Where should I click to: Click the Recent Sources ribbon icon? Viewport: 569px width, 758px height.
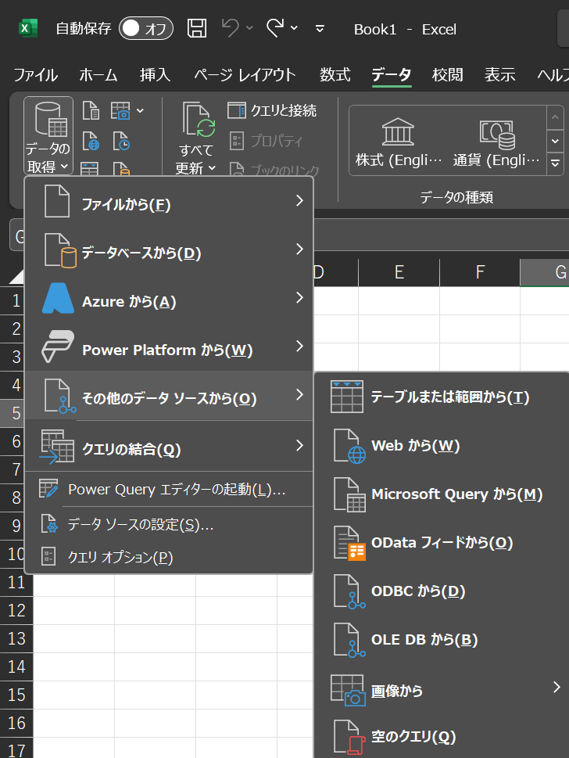(x=121, y=141)
